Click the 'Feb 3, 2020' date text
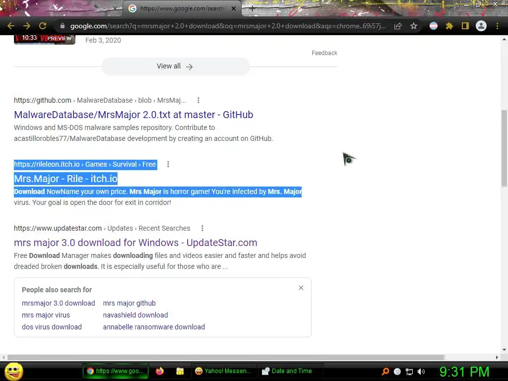The height and width of the screenshot is (381, 508). [x=103, y=40]
